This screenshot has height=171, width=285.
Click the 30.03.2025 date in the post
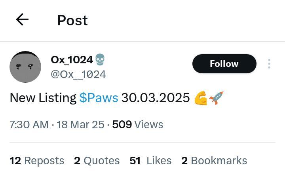(155, 98)
